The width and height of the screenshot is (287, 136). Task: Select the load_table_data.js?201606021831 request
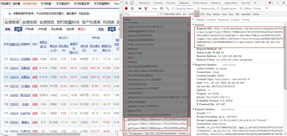pyautogui.click(x=155, y=71)
